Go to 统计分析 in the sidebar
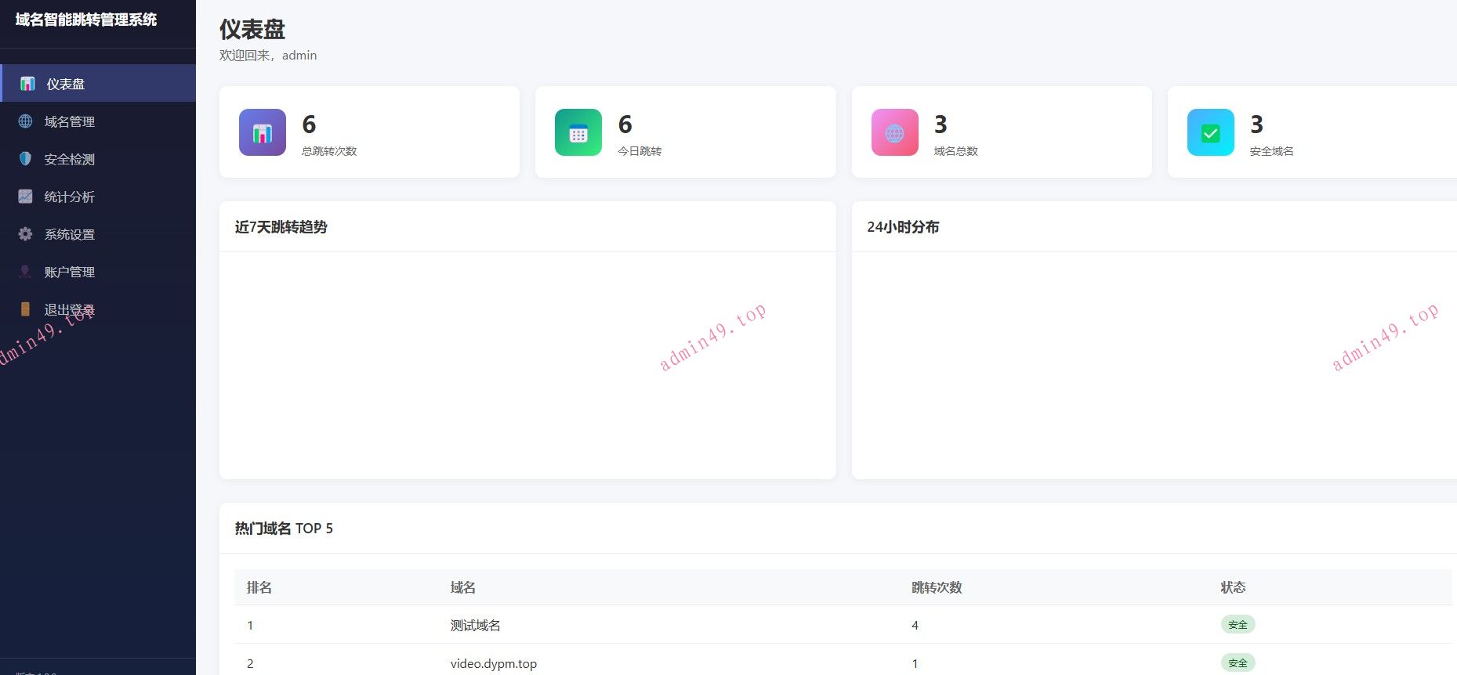Screen dimensions: 1457x675 (70, 197)
